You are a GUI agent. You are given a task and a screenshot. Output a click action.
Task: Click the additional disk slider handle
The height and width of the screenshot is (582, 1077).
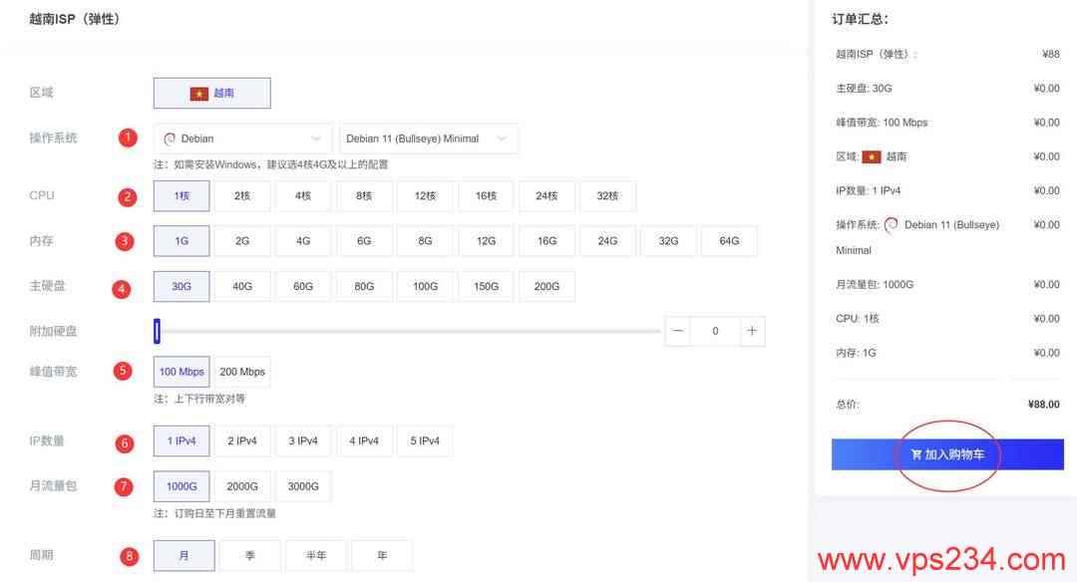tap(157, 331)
